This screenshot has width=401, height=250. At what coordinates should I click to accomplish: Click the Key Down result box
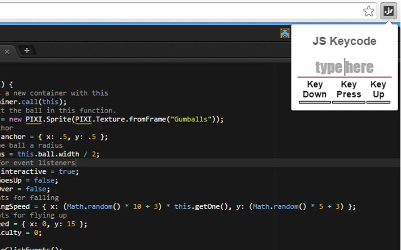[x=315, y=102]
